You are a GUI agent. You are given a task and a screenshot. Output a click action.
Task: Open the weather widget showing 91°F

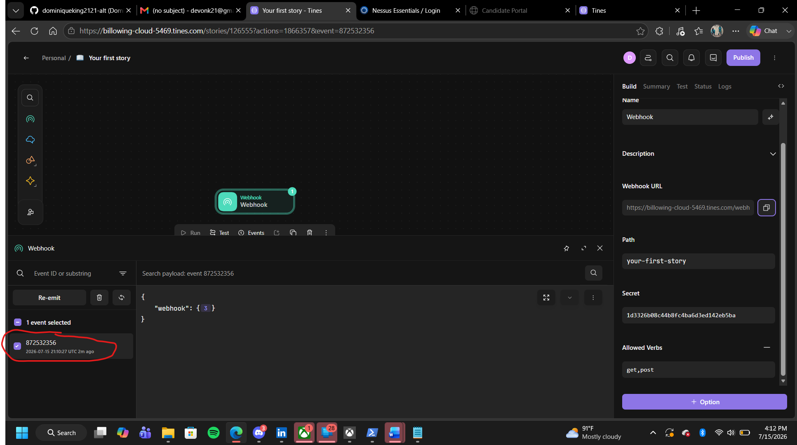coord(594,433)
